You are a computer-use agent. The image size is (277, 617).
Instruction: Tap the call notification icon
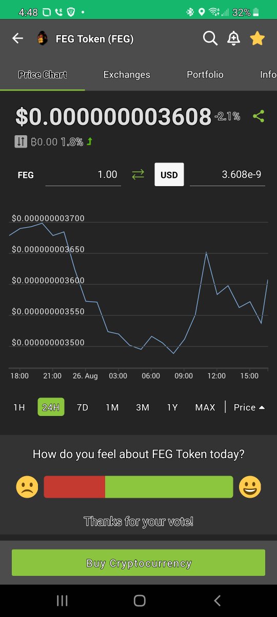click(58, 12)
